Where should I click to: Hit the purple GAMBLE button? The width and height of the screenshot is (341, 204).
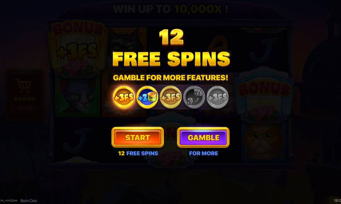coord(203,137)
